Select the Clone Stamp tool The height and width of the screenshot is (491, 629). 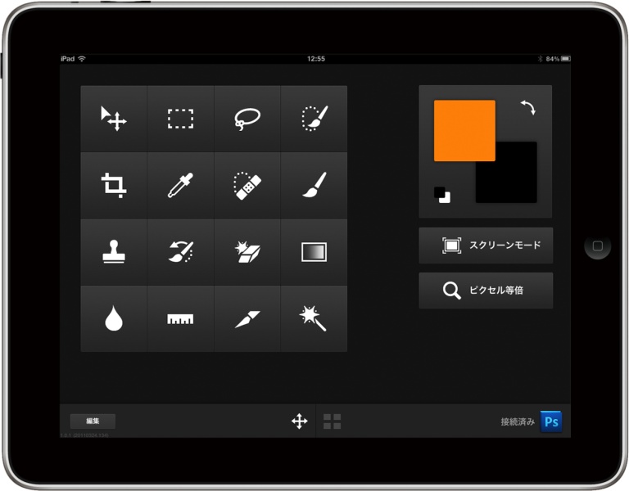click(114, 252)
